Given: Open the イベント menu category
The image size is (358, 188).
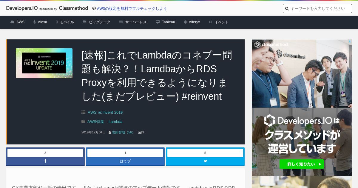Looking at the screenshot, I should (x=222, y=22).
